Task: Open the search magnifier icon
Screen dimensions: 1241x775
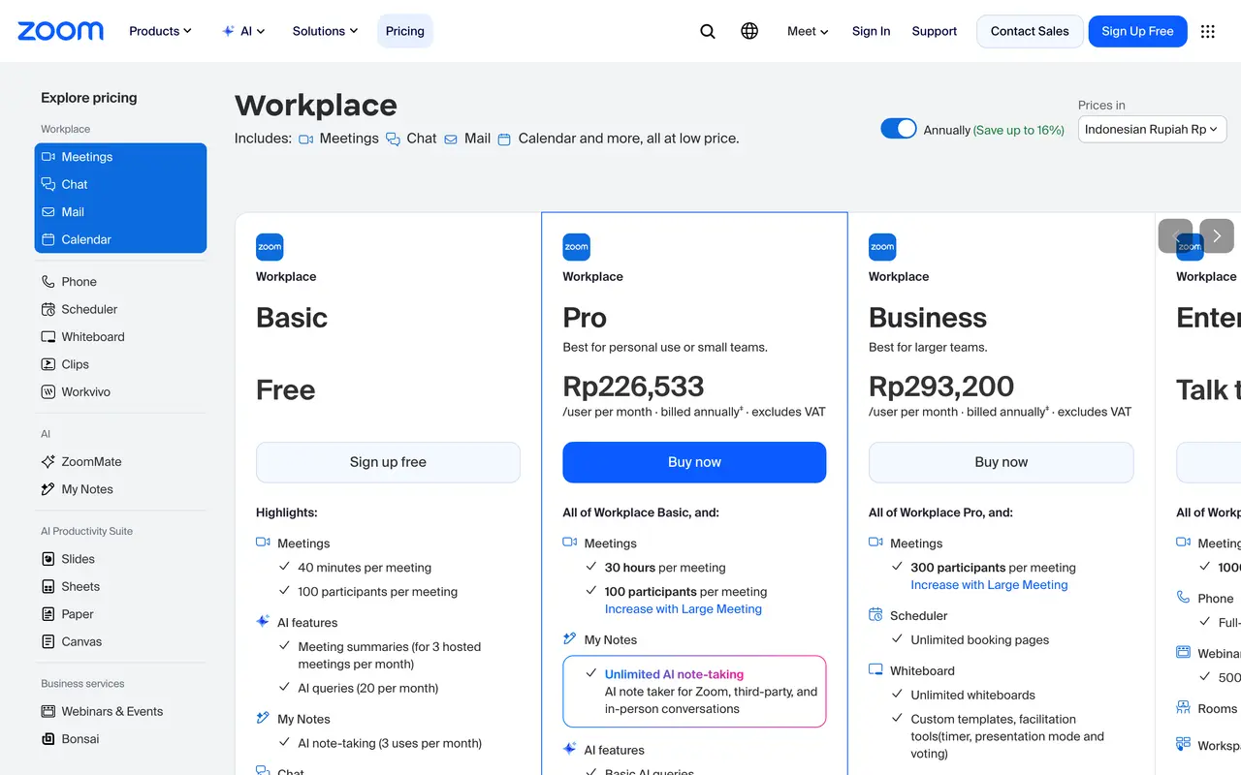Action: [708, 31]
